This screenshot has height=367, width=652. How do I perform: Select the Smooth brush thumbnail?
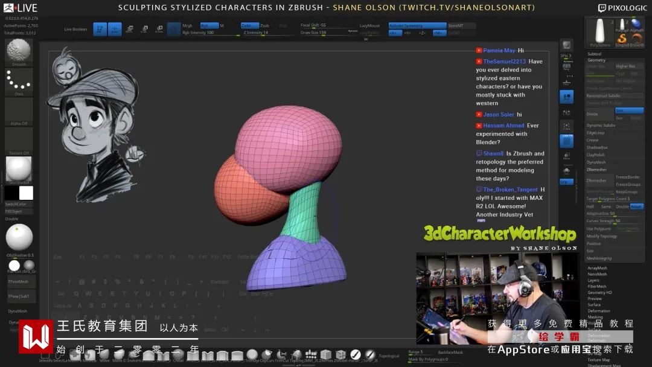pyautogui.click(x=19, y=53)
